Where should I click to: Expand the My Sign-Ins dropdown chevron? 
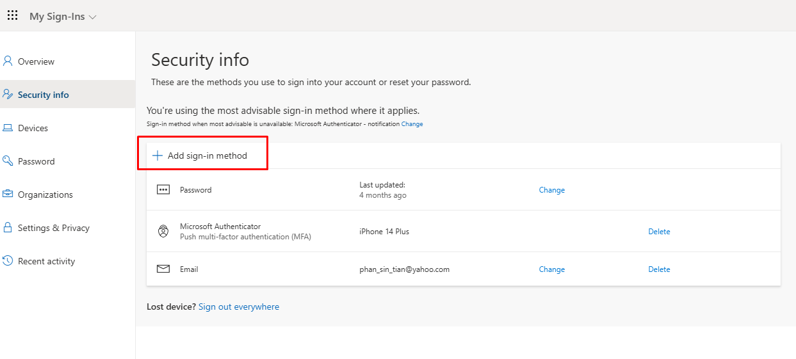93,17
